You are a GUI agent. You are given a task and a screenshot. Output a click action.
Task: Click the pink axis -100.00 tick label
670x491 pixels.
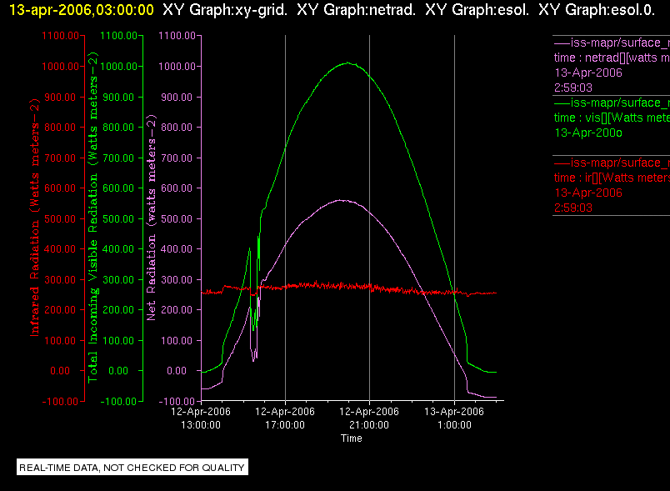[177, 401]
